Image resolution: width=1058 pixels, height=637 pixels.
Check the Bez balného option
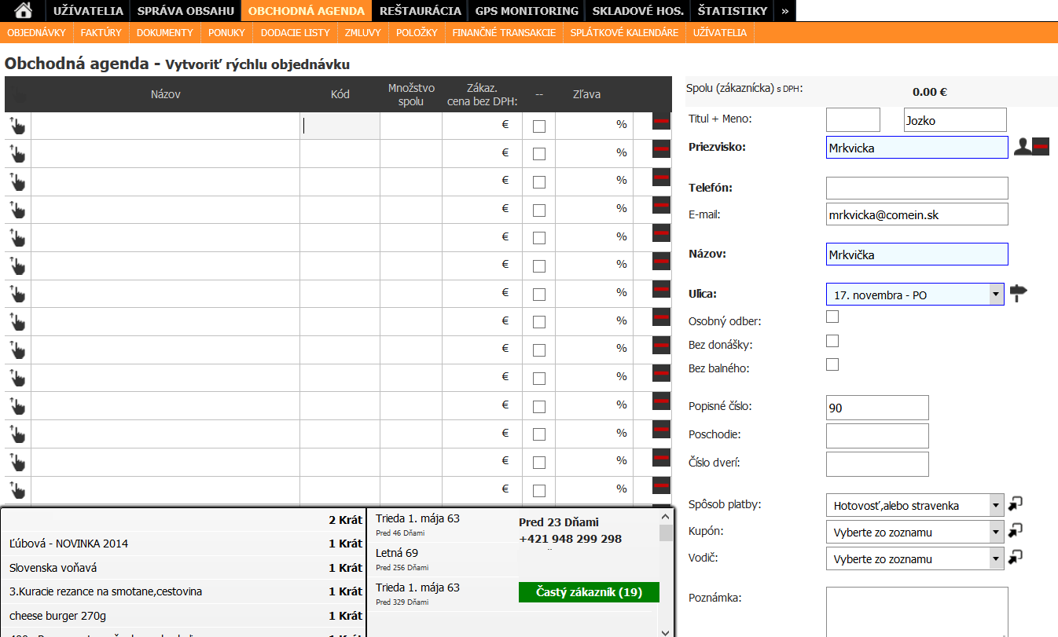pyautogui.click(x=832, y=364)
